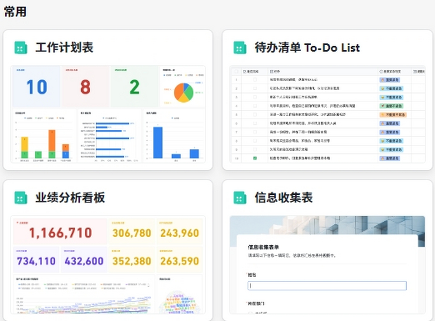This screenshot has height=321, width=435.
Task: Click the building banner image in the form
Action: click(327, 226)
